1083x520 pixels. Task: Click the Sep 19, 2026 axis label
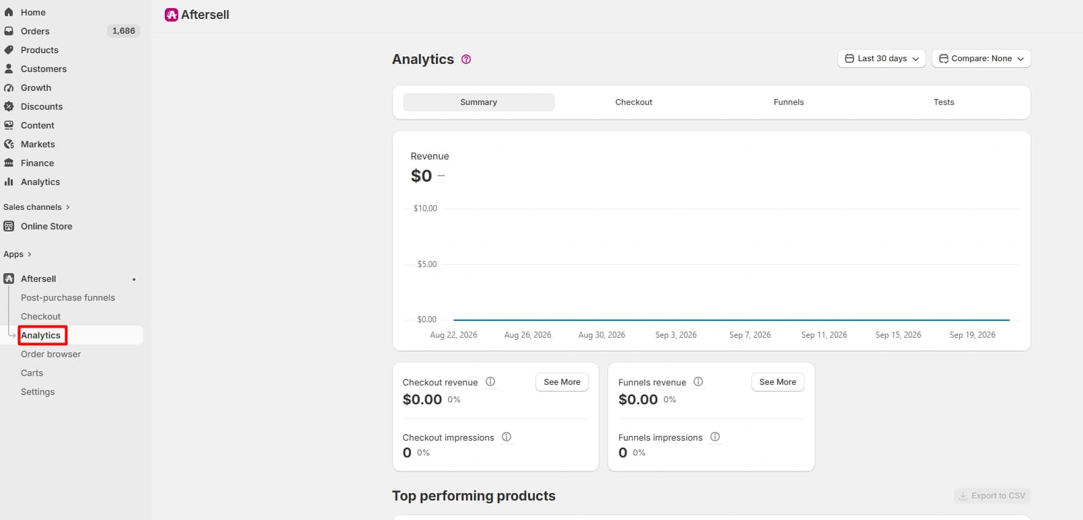(x=972, y=335)
